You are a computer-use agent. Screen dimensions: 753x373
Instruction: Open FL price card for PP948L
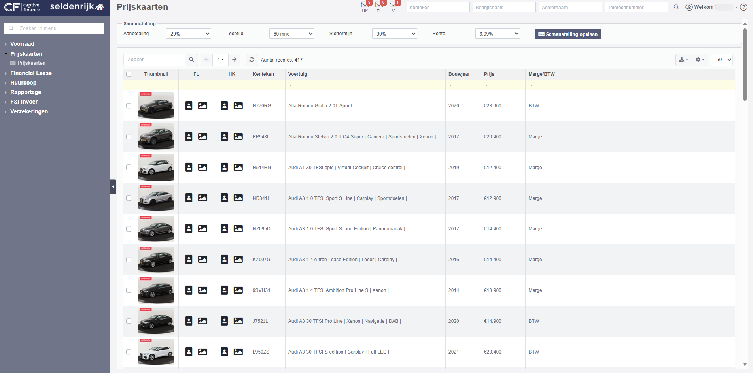[189, 136]
